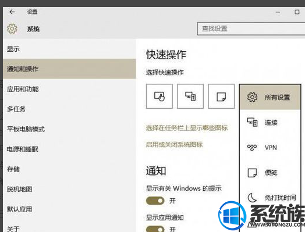This screenshot has height=232, width=305.
Task: Click the moon icon for 免打扰时间
Action: [252, 198]
